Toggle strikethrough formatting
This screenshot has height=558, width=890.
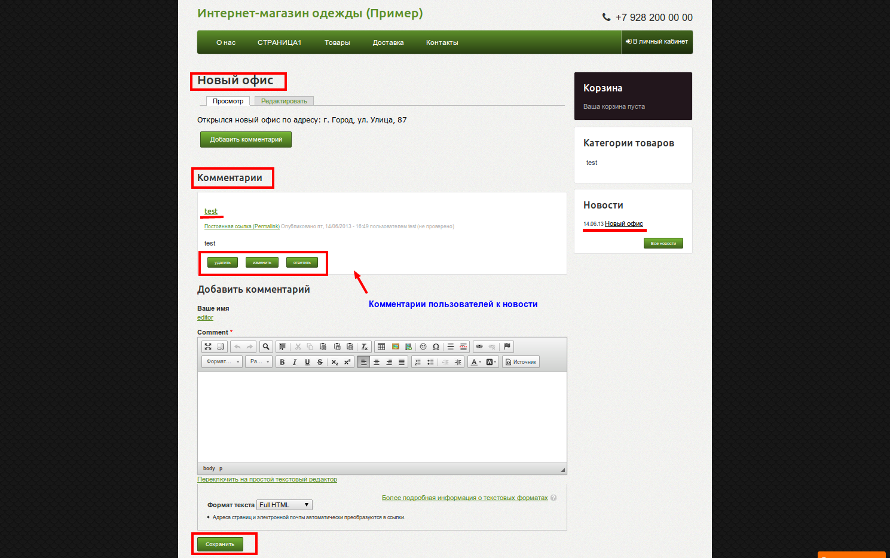tap(320, 362)
